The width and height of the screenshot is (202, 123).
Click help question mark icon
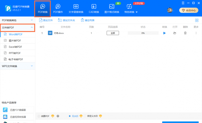[58, 116]
